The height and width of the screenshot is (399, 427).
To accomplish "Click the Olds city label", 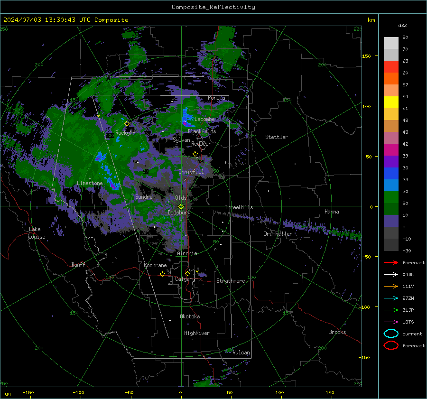I will click(x=181, y=198).
